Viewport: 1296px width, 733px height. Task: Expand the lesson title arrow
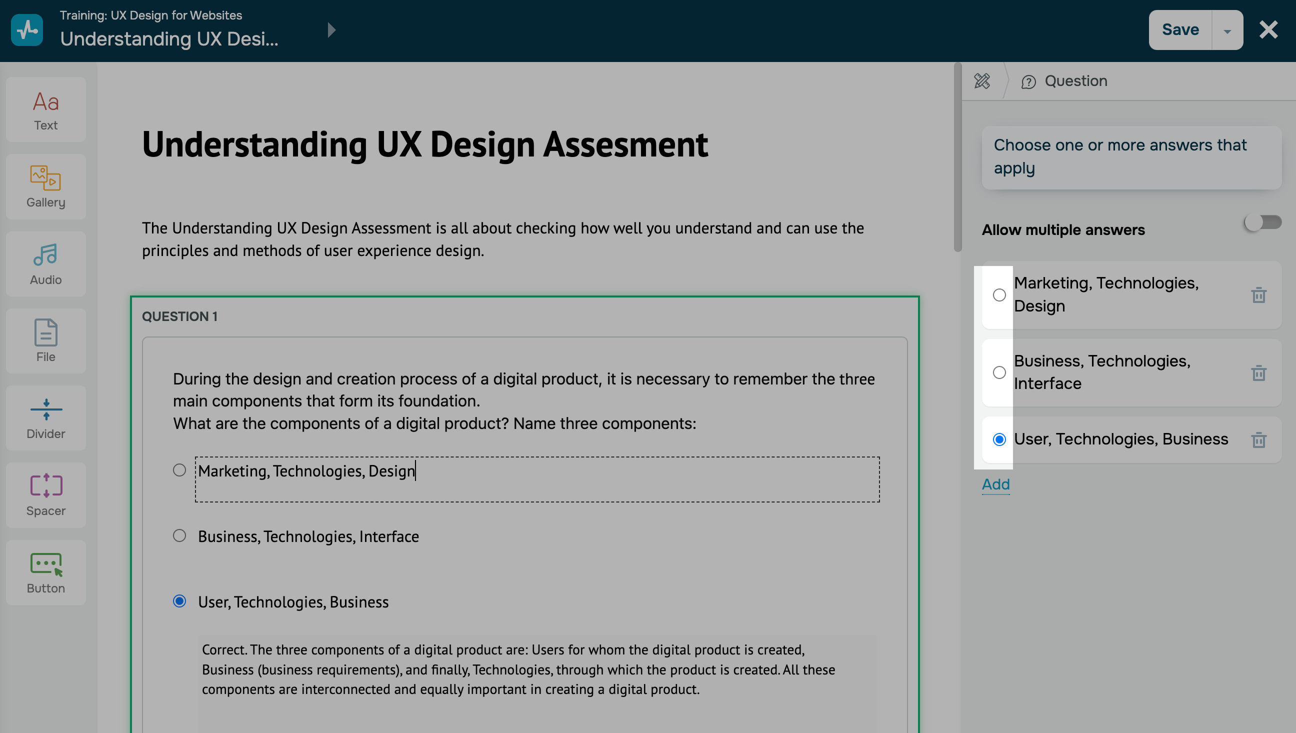click(331, 30)
